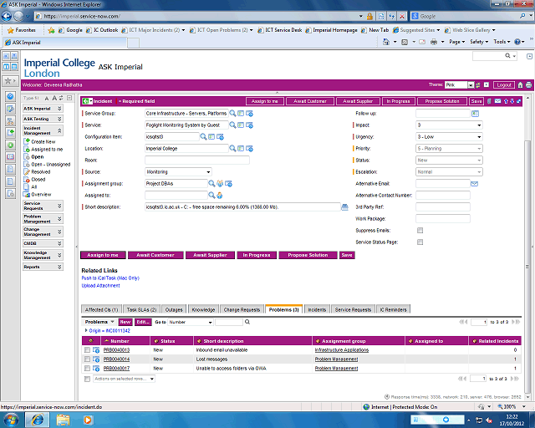Click into the Room text field
Screen dimensions: 535x428
(x=196, y=160)
